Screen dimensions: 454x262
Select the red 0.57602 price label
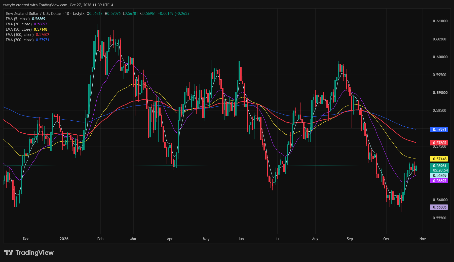tap(439, 143)
